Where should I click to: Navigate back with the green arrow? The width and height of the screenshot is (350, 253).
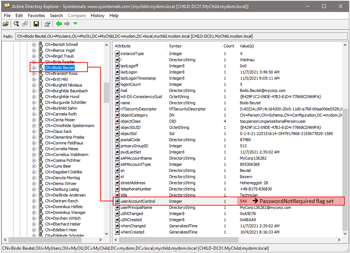[58, 24]
